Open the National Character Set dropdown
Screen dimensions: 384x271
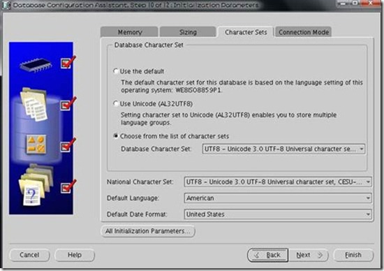[x=278, y=182]
